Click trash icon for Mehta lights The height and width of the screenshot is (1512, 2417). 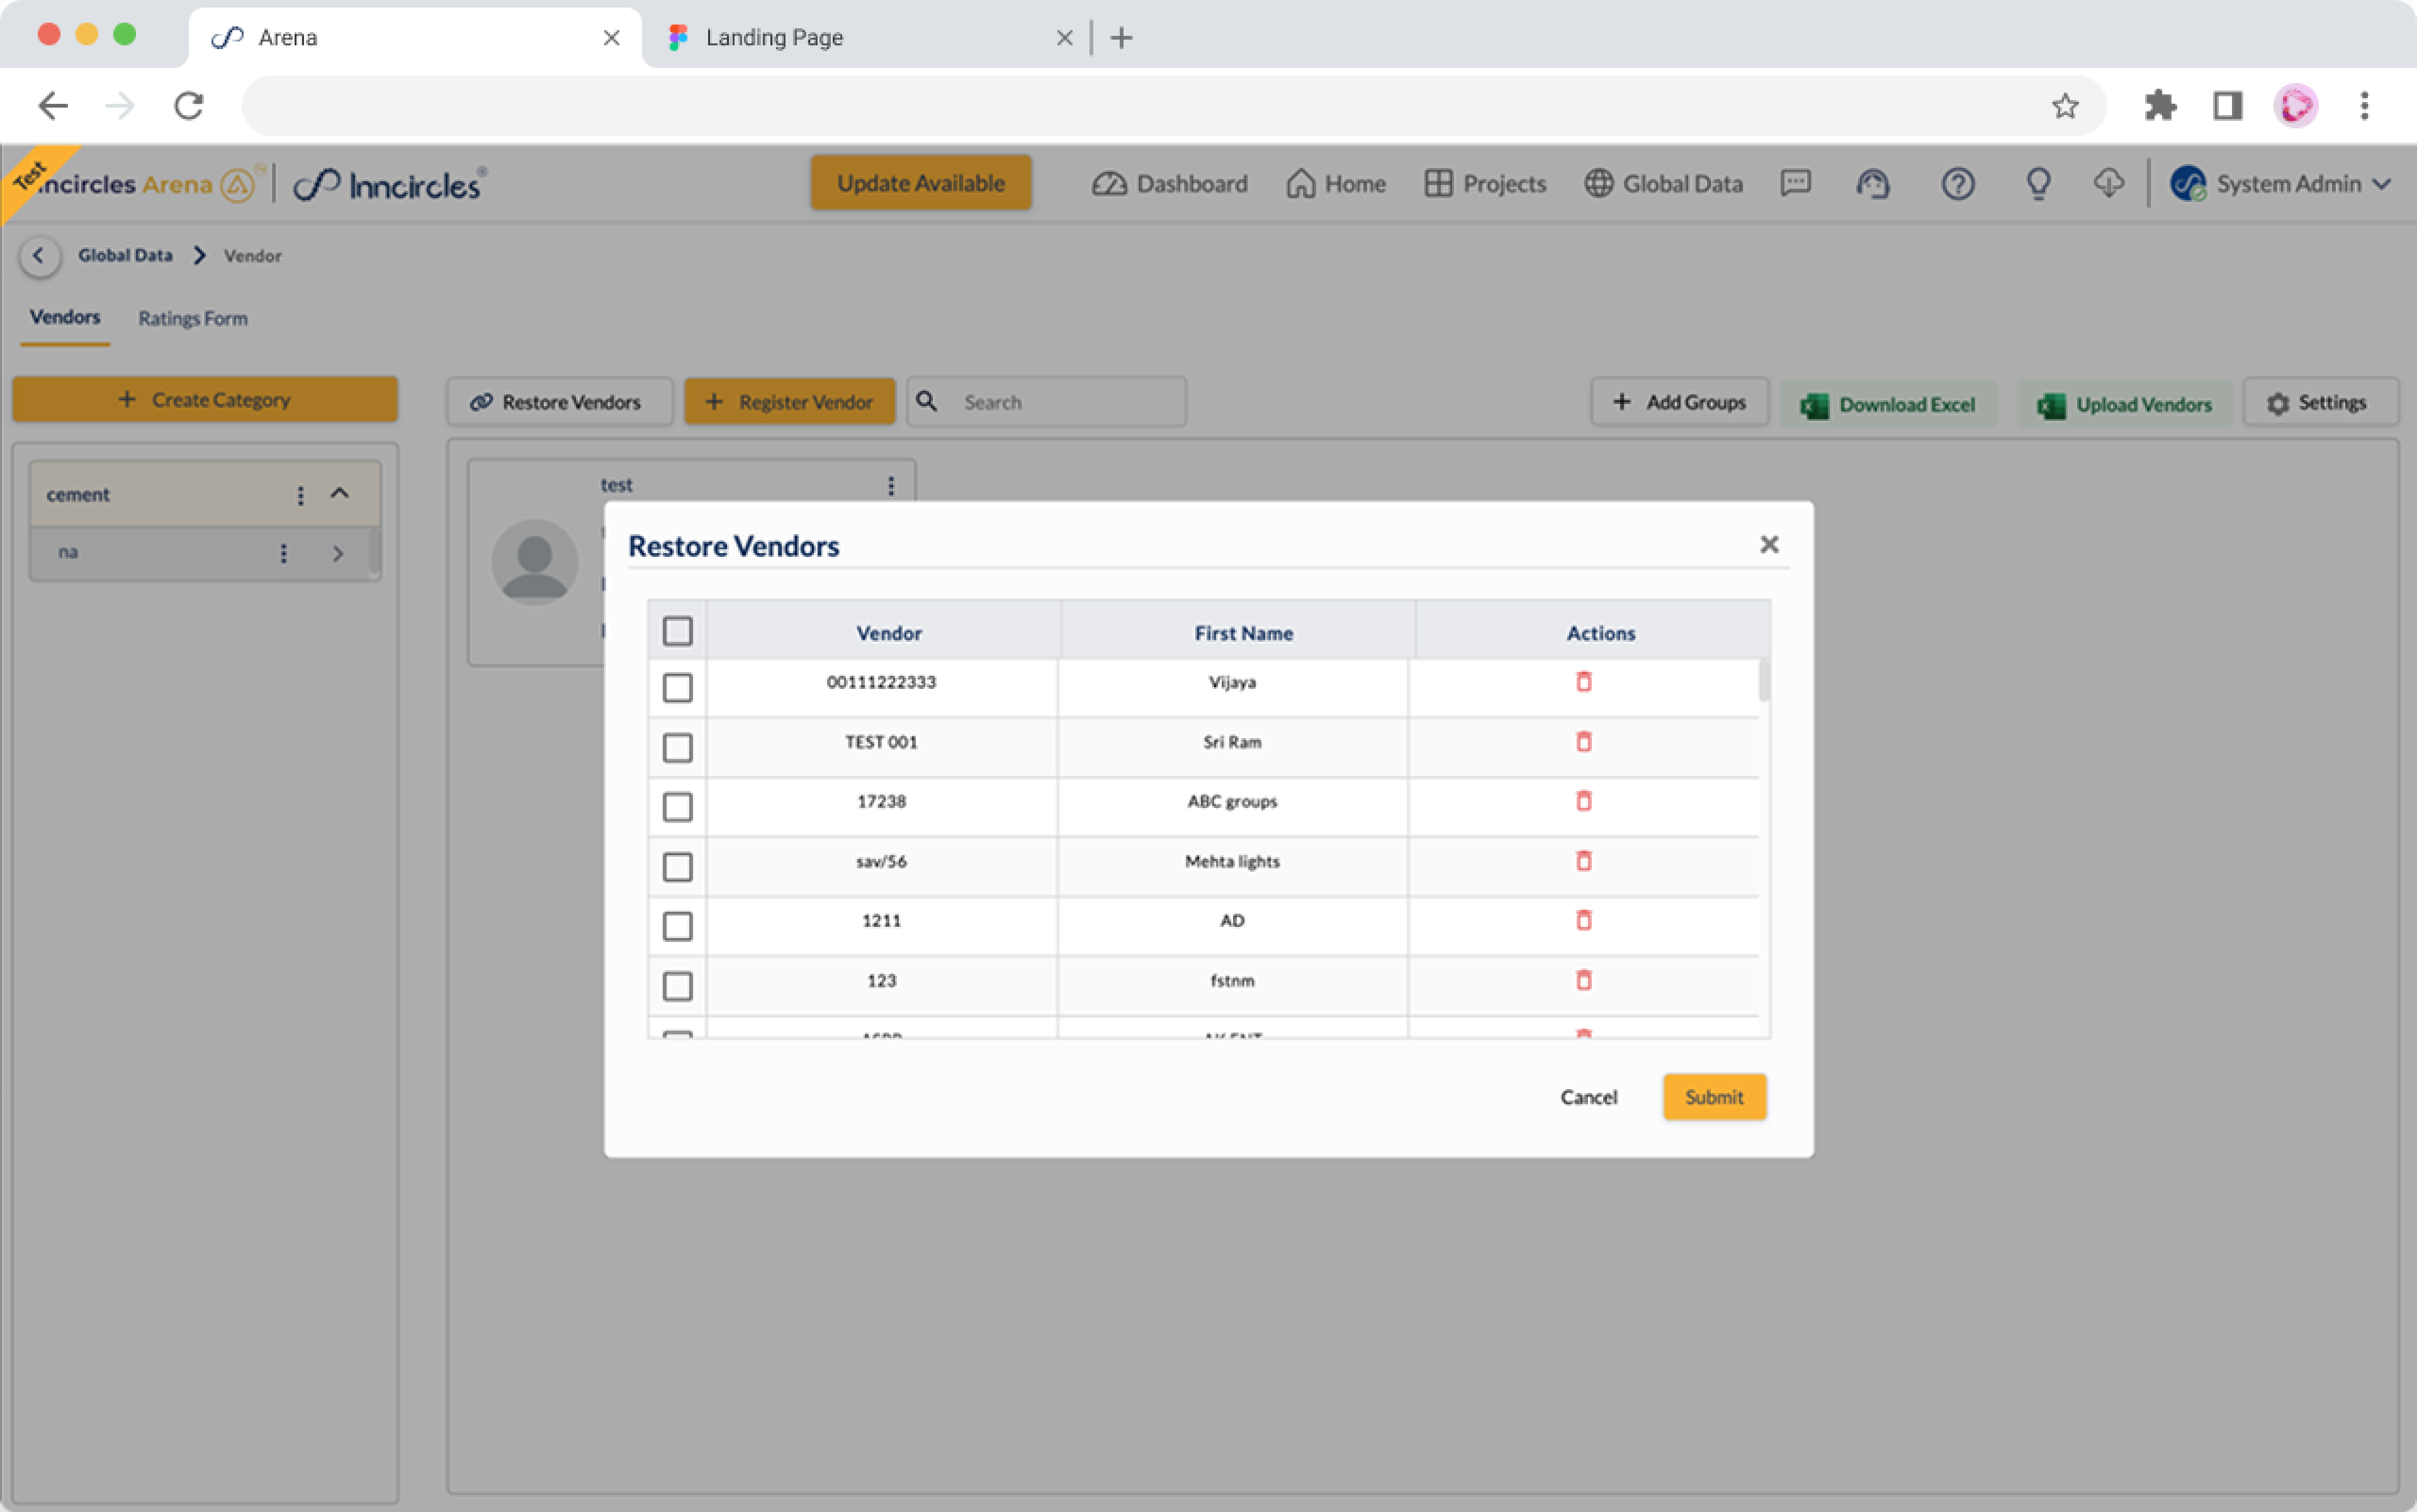pos(1582,861)
